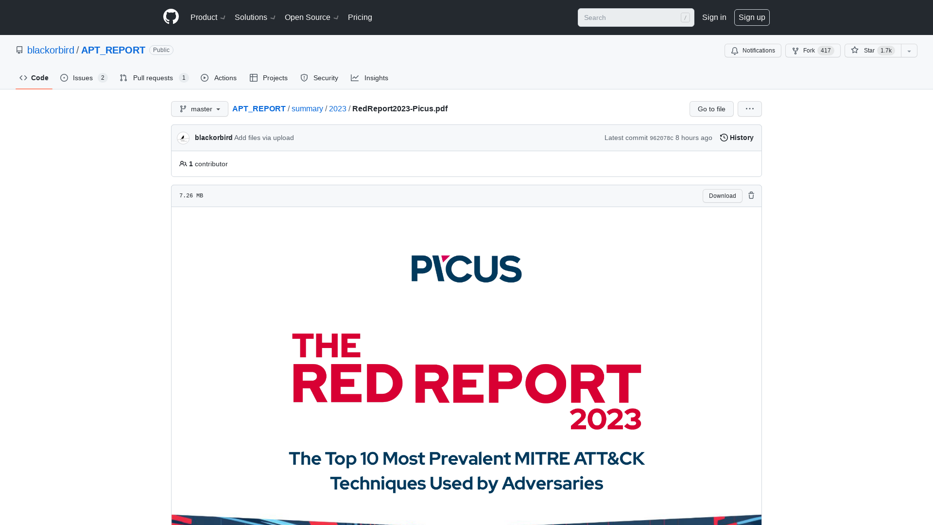
Task: Open the Add files via upload commit
Action: tap(264, 138)
